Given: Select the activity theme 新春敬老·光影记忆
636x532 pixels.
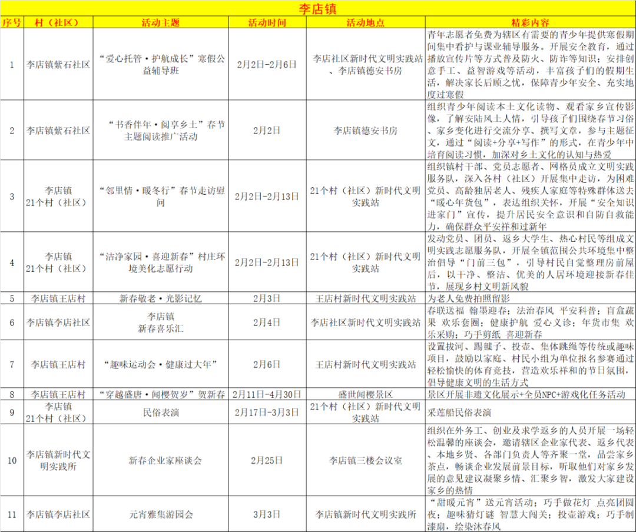Looking at the screenshot, I should point(159,299).
